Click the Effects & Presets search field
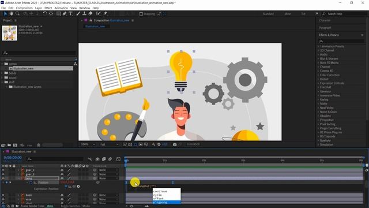The width and height of the screenshot is (369, 208). 341,41
